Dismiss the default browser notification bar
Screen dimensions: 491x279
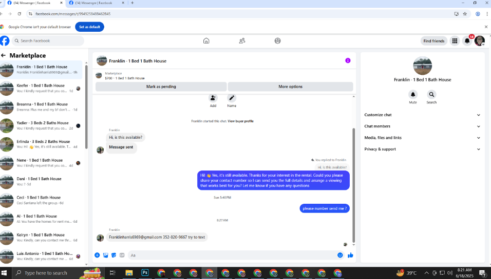pos(486,27)
